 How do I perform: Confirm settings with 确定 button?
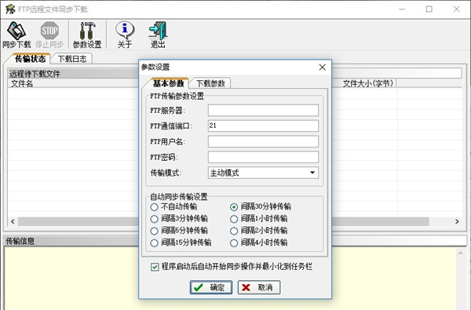coord(211,287)
